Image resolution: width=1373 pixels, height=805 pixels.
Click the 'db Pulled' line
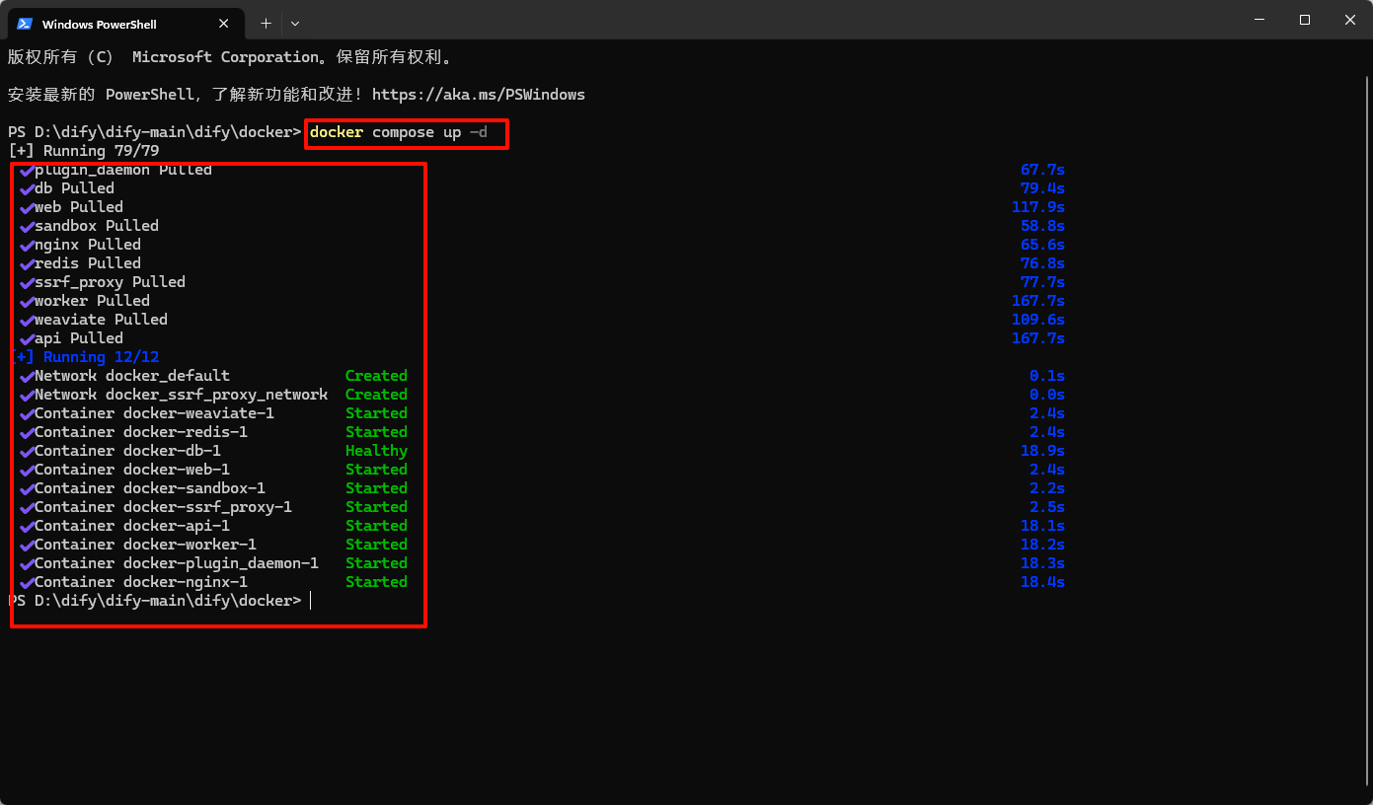[x=74, y=188]
